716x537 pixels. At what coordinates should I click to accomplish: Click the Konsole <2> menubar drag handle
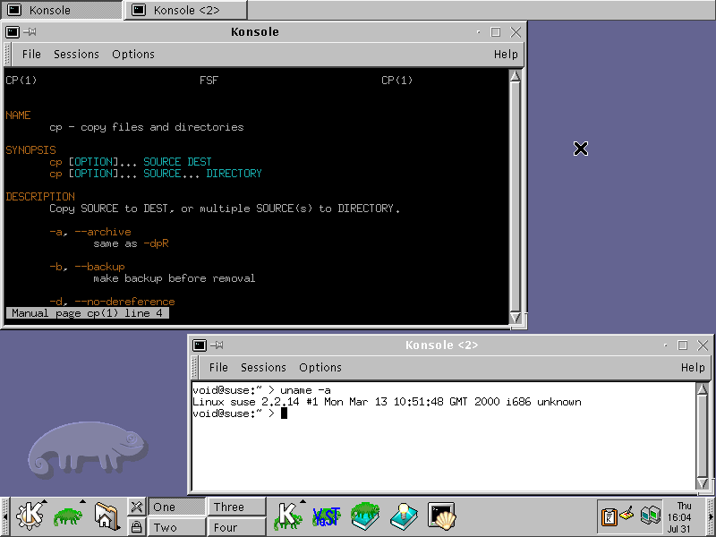[x=194, y=368]
